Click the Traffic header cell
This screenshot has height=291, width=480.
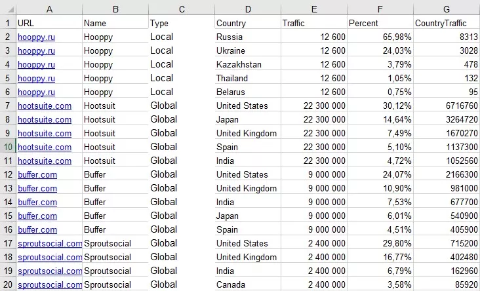click(314, 23)
